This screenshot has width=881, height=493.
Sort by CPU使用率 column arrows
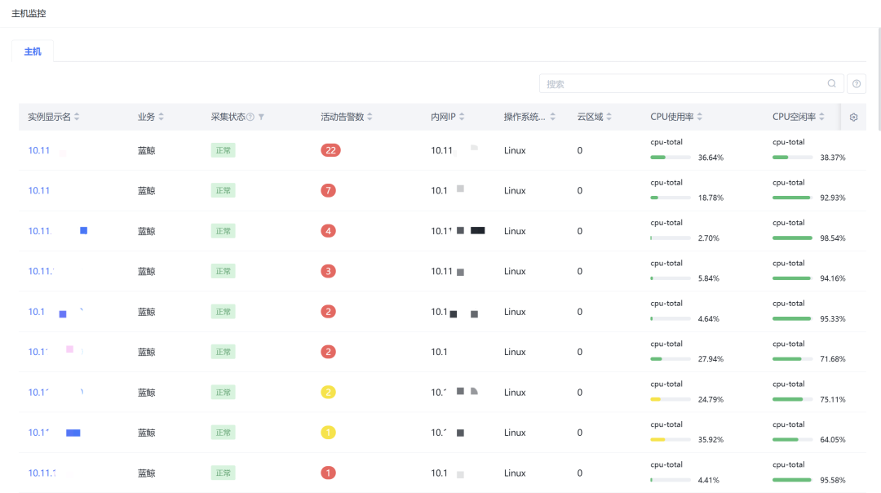[x=700, y=117]
